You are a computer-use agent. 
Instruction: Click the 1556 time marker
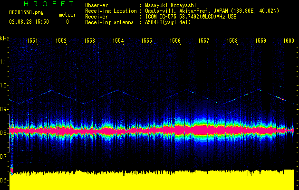(x=175, y=41)
